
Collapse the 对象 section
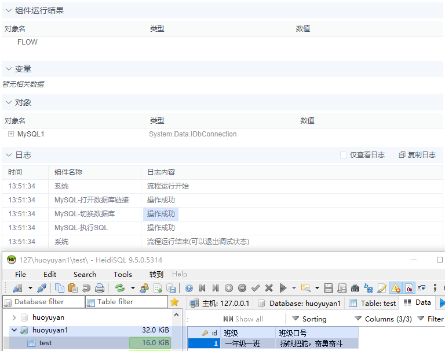(9, 102)
